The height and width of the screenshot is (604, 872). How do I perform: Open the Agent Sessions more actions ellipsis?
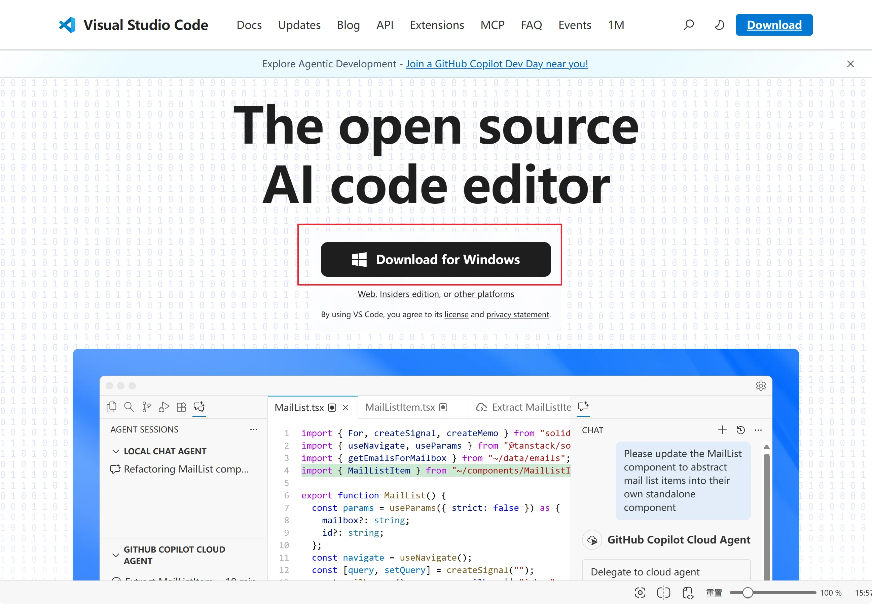(x=254, y=429)
